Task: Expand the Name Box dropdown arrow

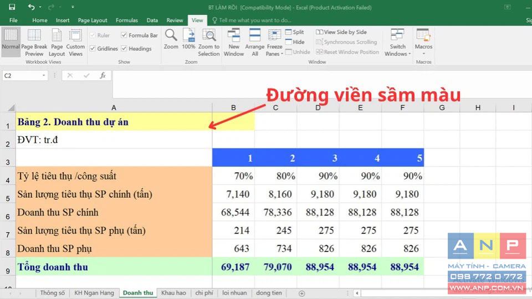Action: [44, 76]
